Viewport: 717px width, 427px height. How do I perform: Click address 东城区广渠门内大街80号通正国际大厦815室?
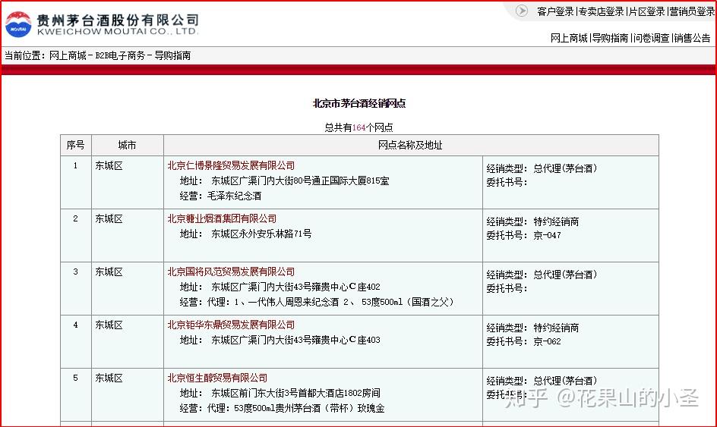pos(300,181)
